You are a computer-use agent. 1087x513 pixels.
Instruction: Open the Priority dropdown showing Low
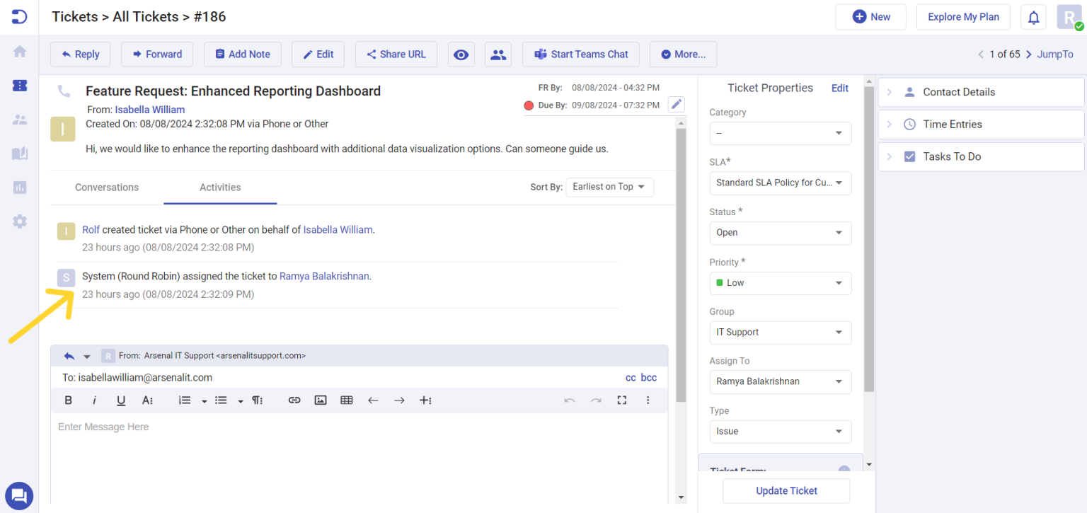[x=780, y=283]
